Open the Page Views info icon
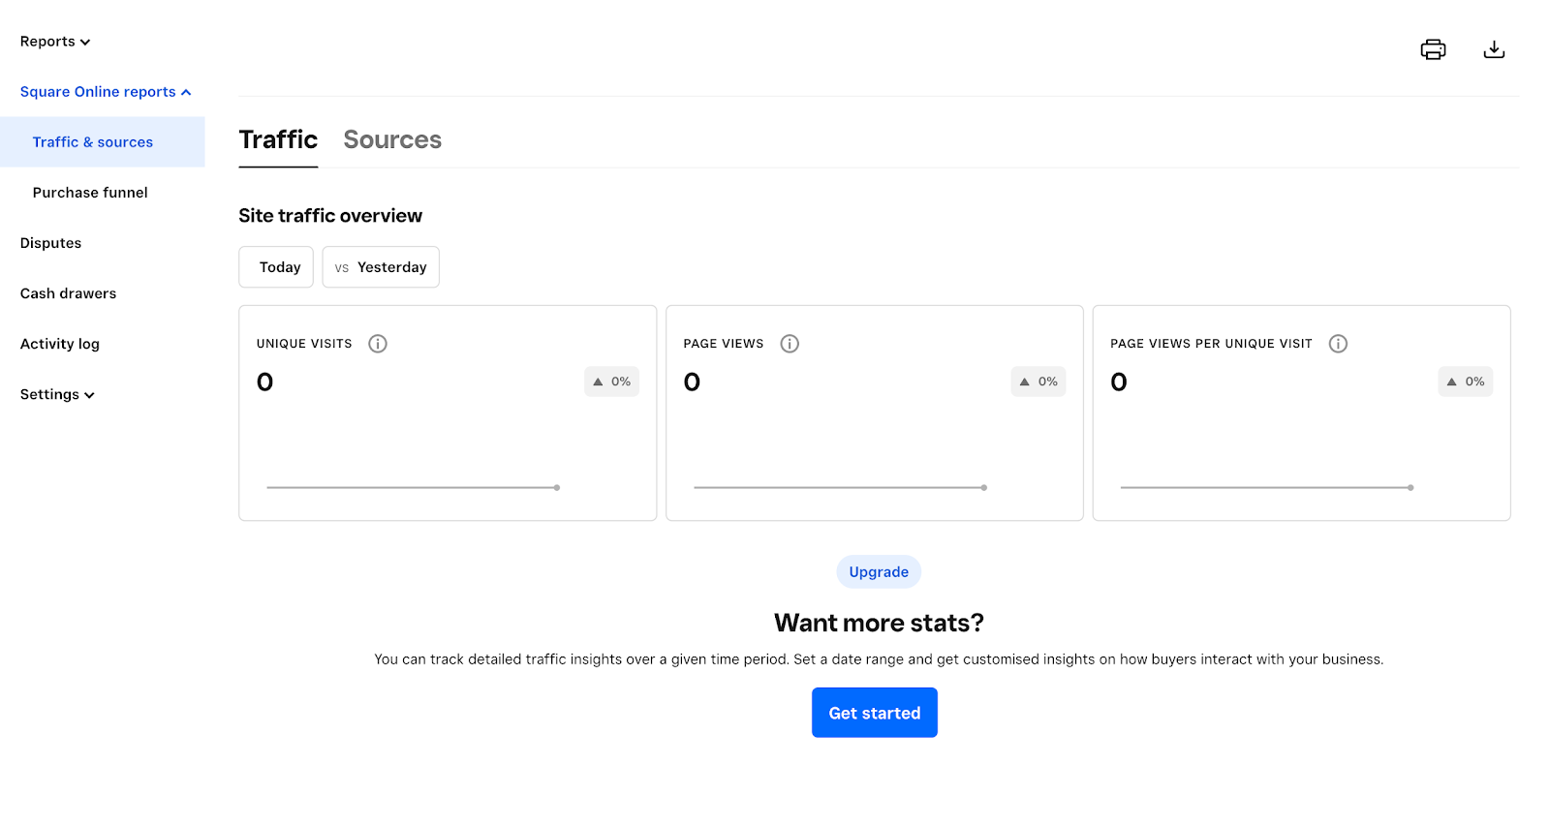Viewport: 1550px width, 825px height. 790,344
